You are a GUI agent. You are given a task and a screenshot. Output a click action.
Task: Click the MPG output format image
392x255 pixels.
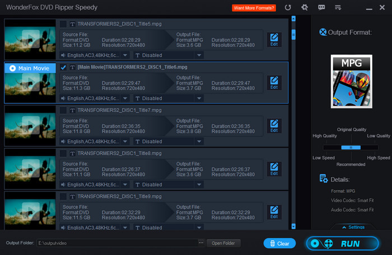click(x=352, y=81)
